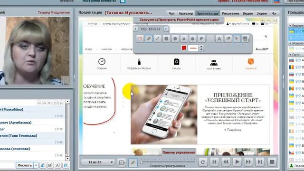Click the Мой бизнес people icon
The image size is (304, 171).
(214, 63)
